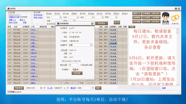Viewport: 186px width, 104px height.
Task: Toggle the 未控 filter checkbox
Action: coord(106,14)
